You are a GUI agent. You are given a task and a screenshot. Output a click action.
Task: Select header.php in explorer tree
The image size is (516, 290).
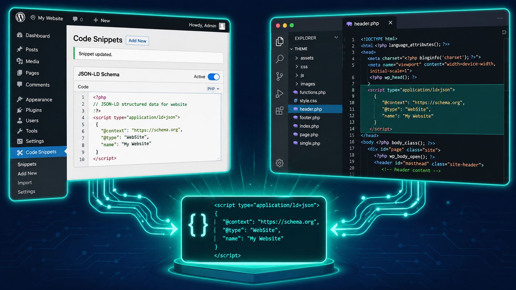click(315, 109)
